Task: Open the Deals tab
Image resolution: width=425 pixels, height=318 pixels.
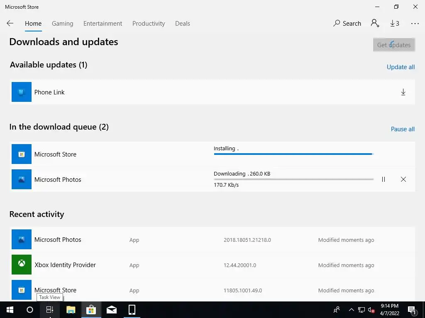Action: [183, 24]
